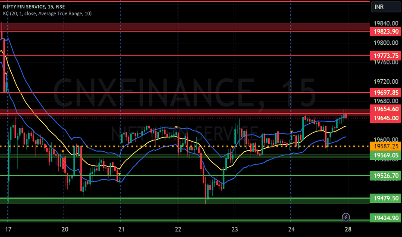The image size is (402, 237).
Task: Click the green 19479.50 price label
Action: (x=385, y=198)
